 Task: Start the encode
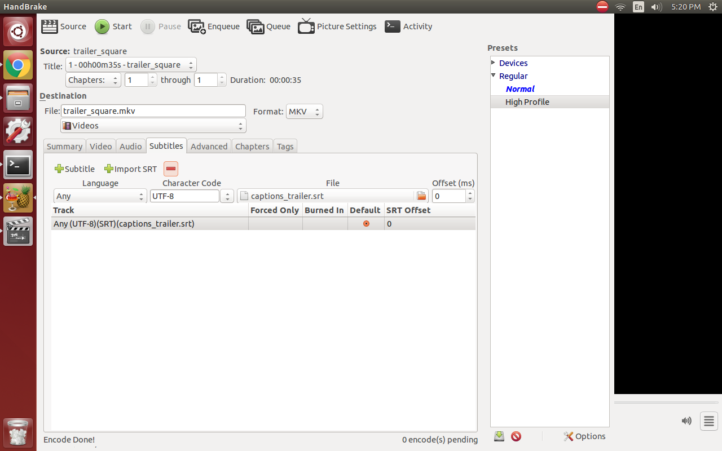coord(113,26)
